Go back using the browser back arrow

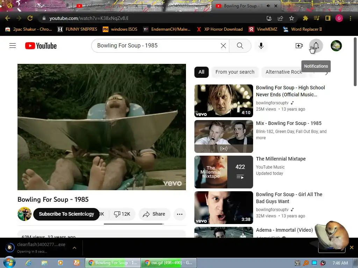(x=8, y=18)
